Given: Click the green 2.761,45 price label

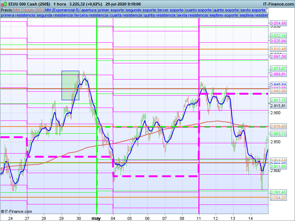Looking at the screenshot, I should click(x=278, y=192).
